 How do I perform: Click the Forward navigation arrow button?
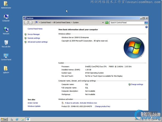coord(31,23)
